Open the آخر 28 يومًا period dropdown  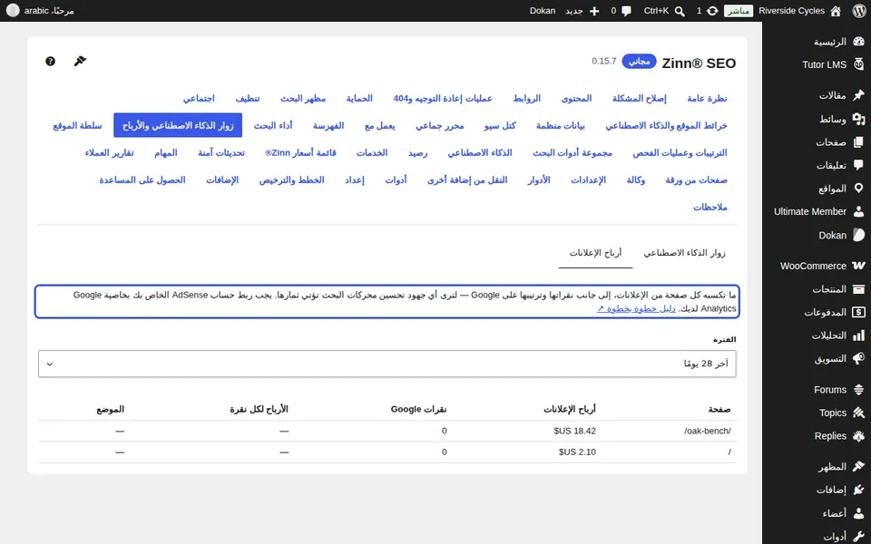387,364
